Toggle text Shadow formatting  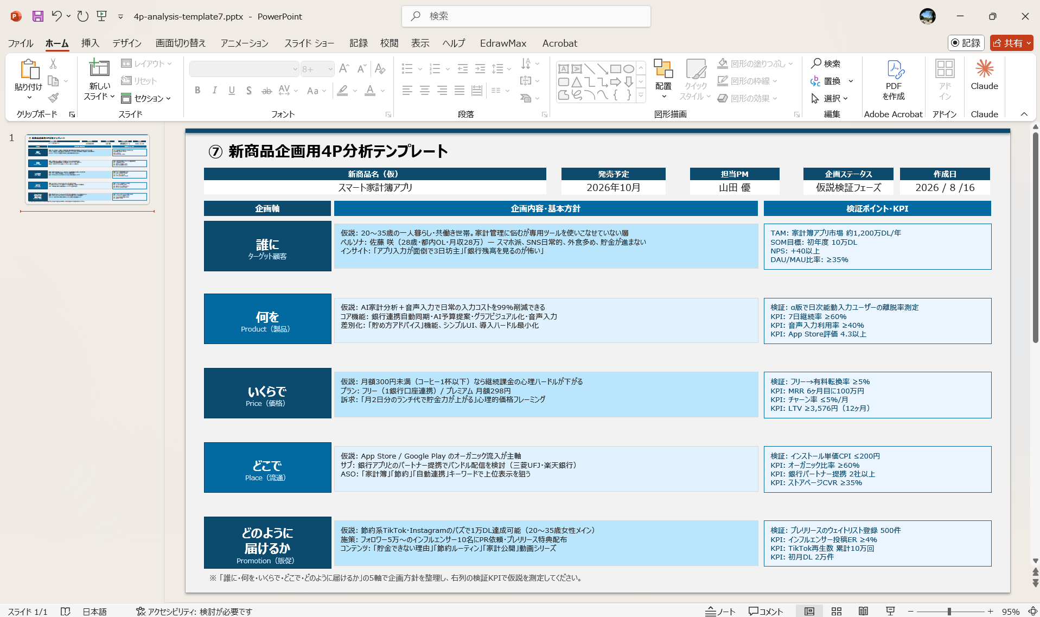(249, 91)
